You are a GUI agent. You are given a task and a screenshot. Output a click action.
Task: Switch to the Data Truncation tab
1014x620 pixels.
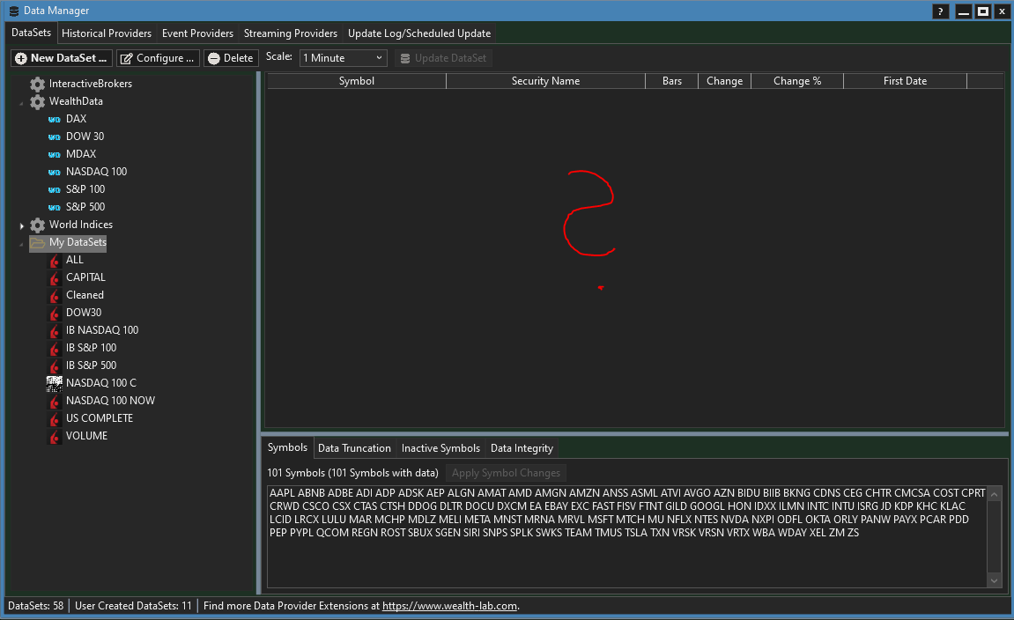pos(354,448)
